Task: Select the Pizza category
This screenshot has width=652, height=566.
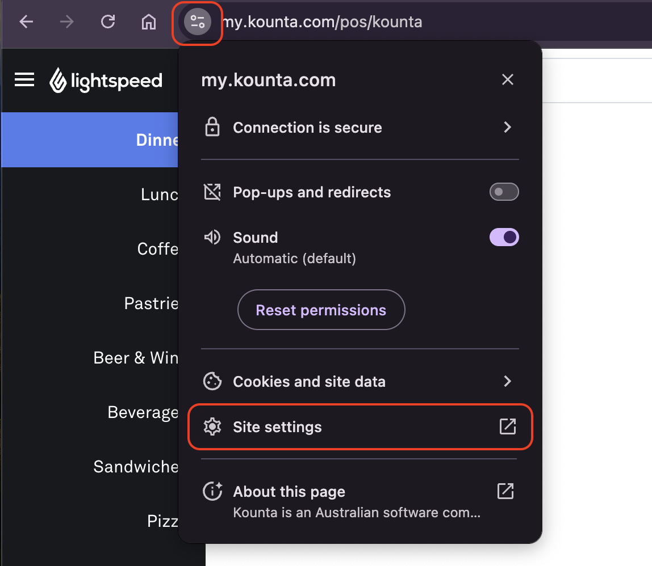Action: [x=90, y=521]
